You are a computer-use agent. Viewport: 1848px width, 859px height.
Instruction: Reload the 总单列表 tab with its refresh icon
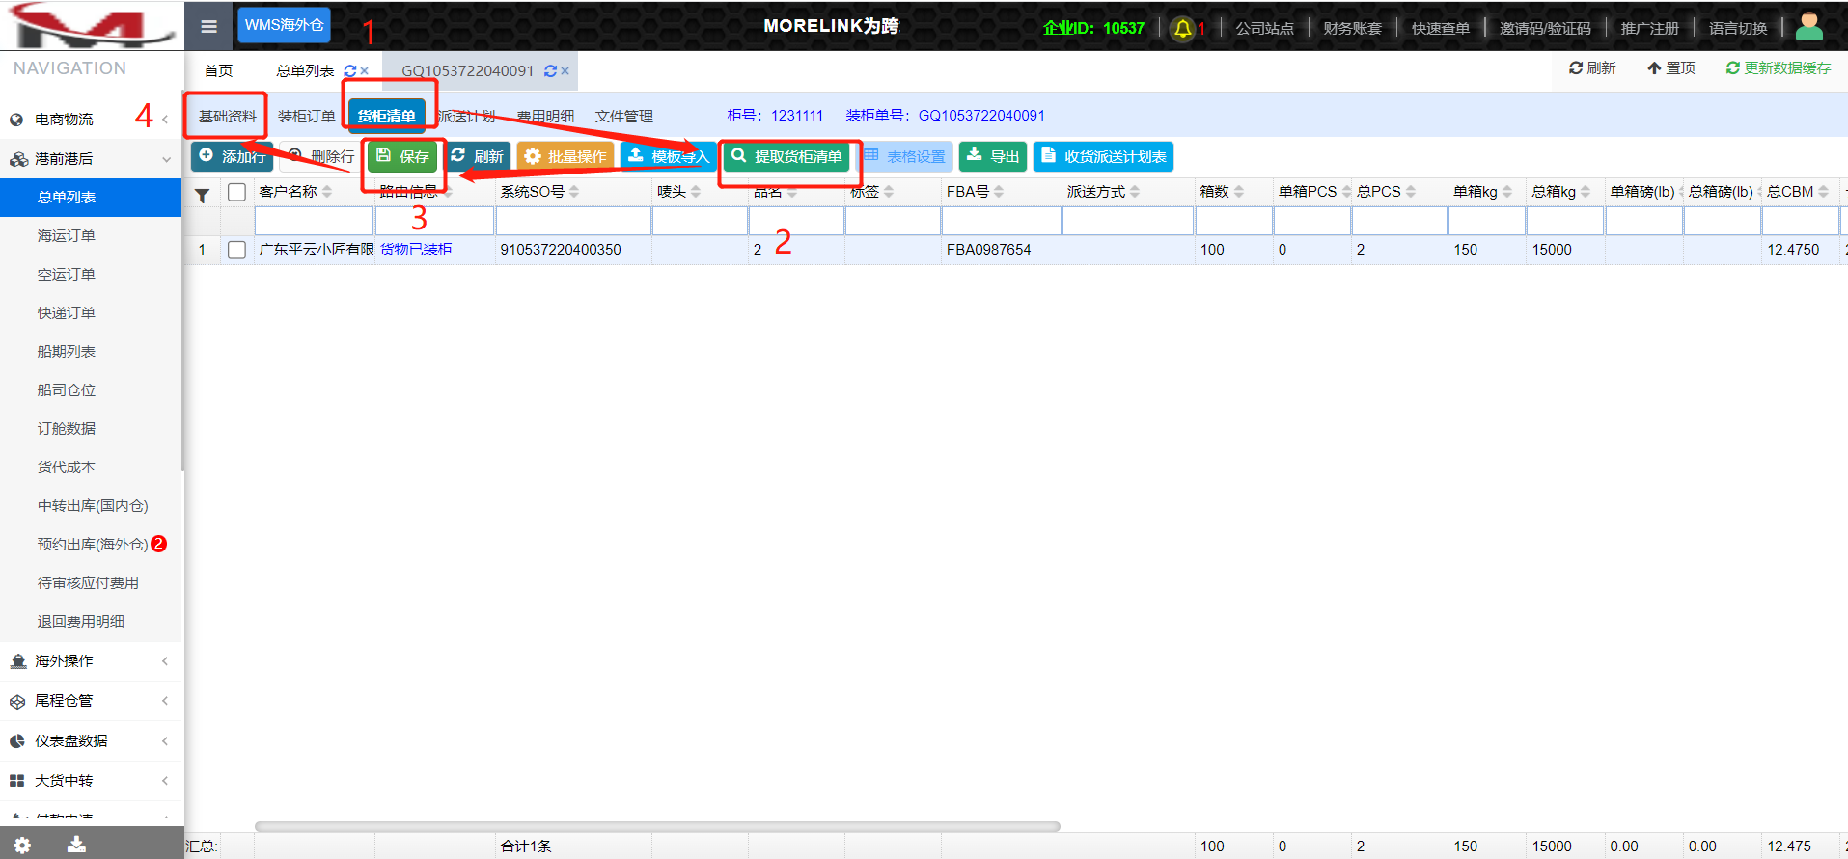tap(349, 71)
